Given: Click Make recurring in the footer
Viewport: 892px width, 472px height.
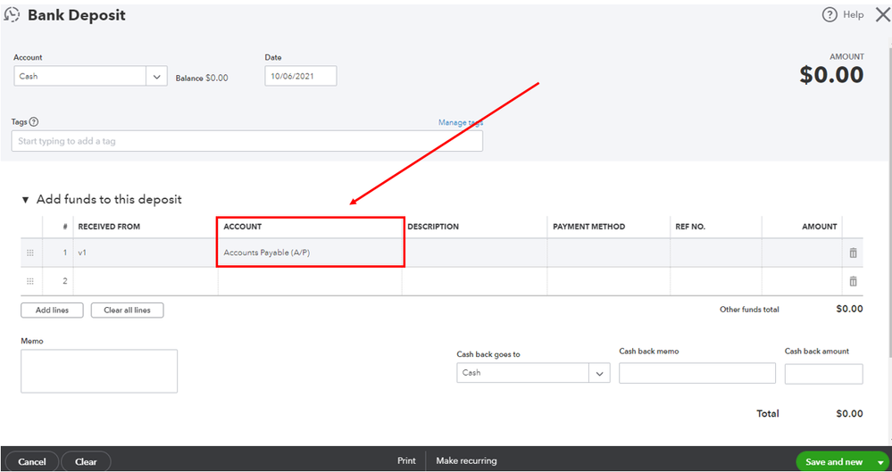Looking at the screenshot, I should tap(466, 461).
